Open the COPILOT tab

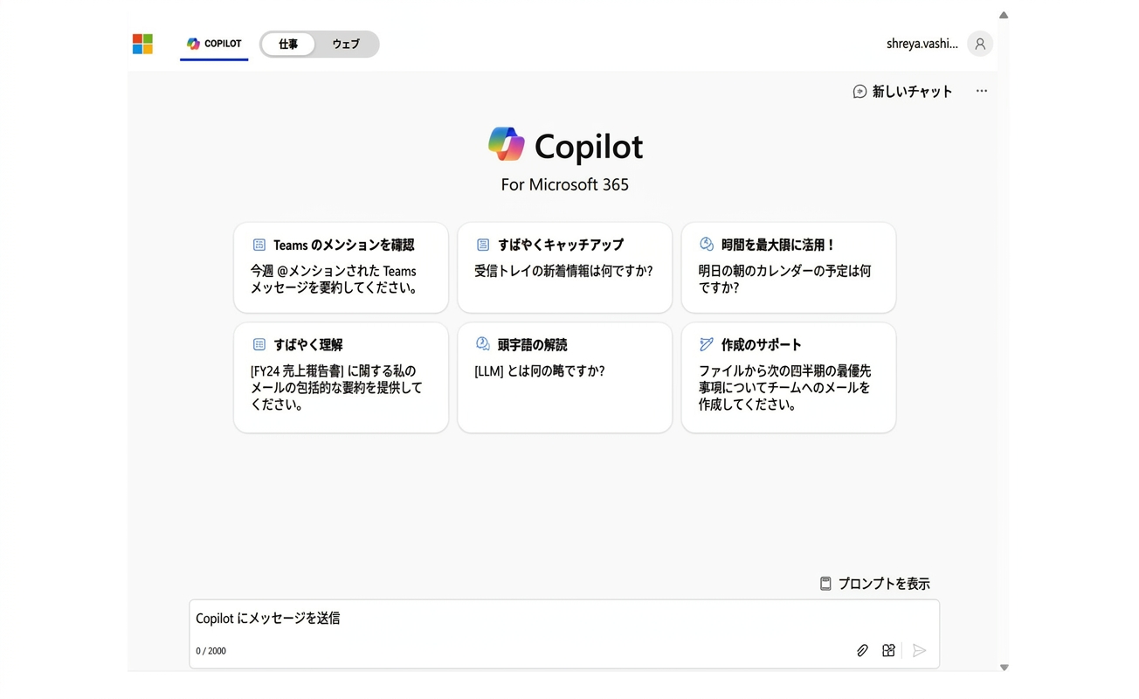tap(214, 44)
